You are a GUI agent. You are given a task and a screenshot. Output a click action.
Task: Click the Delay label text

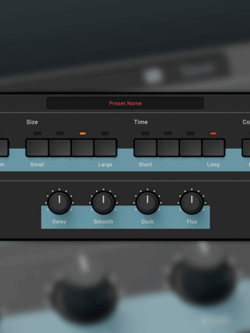(x=59, y=222)
